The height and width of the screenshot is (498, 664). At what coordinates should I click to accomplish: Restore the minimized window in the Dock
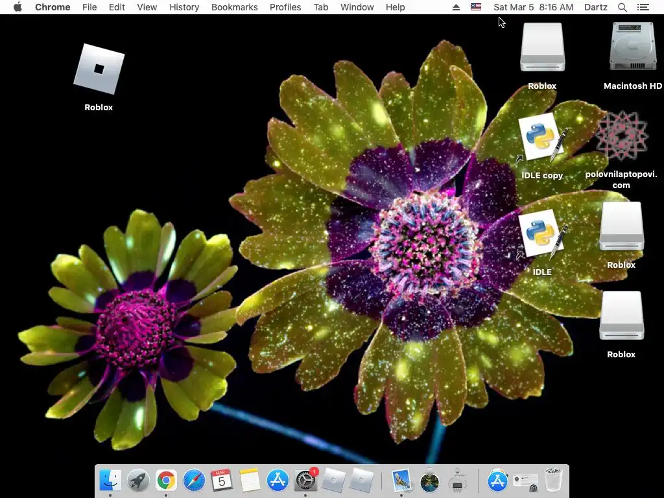click(x=525, y=482)
